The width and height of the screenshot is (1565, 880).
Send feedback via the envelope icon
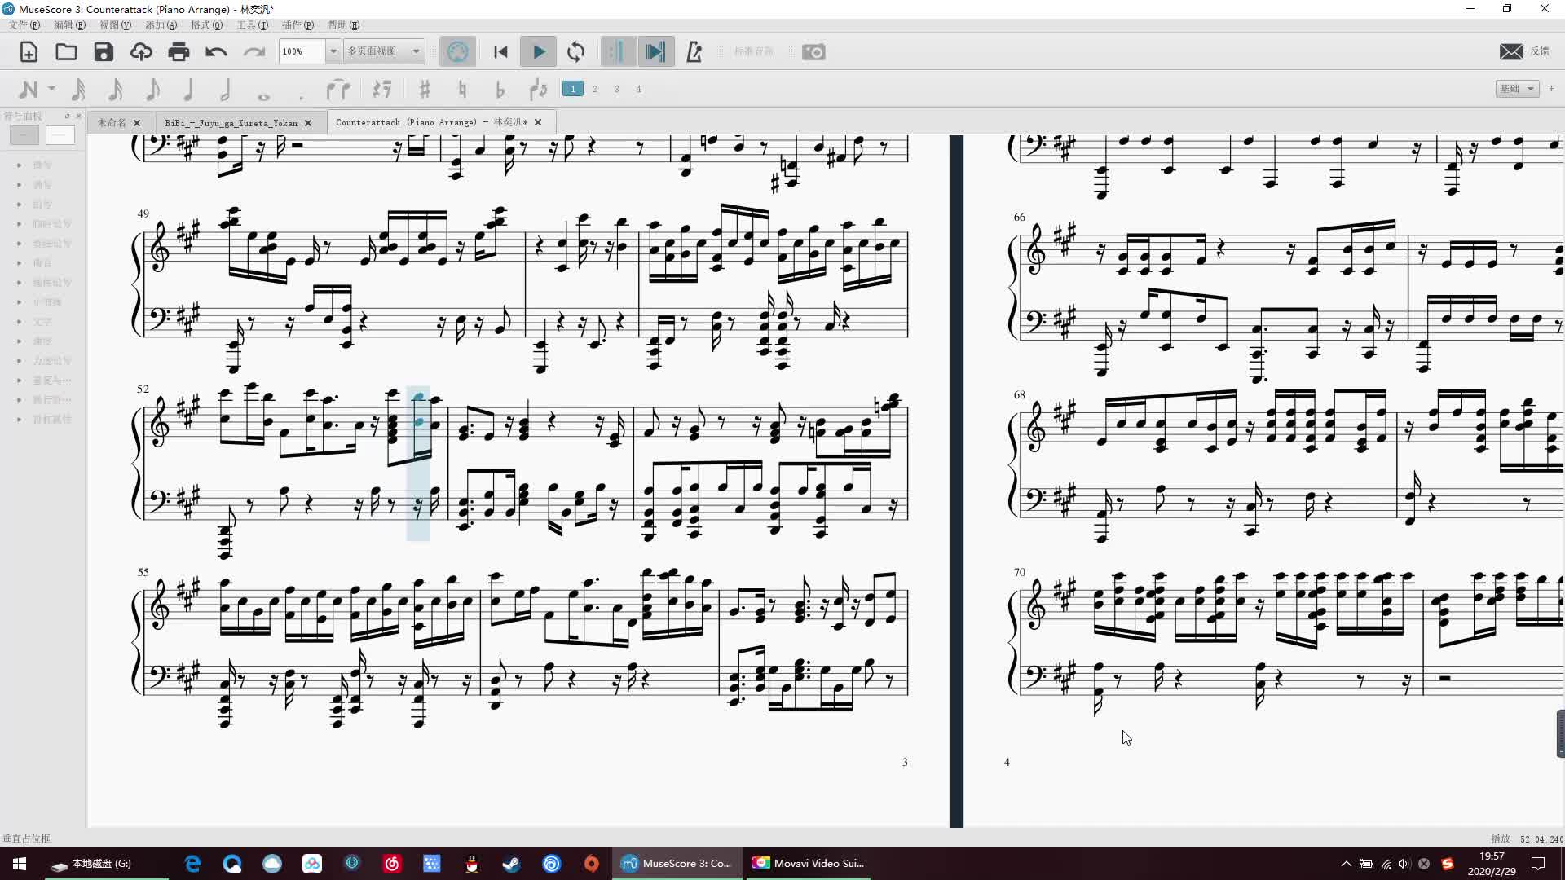1511,51
